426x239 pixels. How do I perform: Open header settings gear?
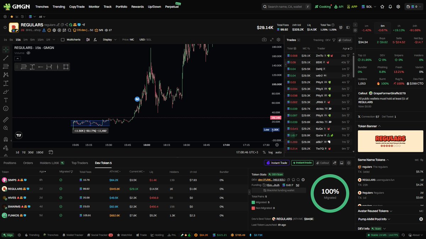(x=398, y=7)
